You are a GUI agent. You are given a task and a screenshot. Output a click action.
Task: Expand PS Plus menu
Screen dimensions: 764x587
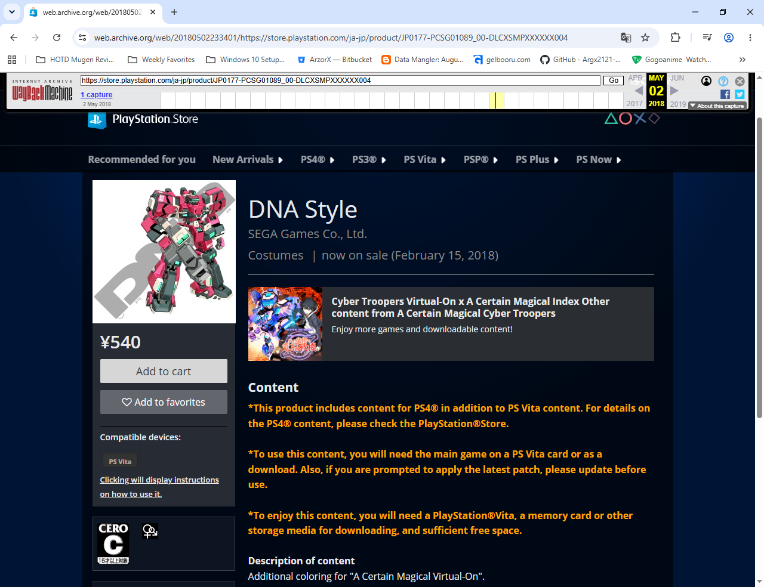click(537, 159)
